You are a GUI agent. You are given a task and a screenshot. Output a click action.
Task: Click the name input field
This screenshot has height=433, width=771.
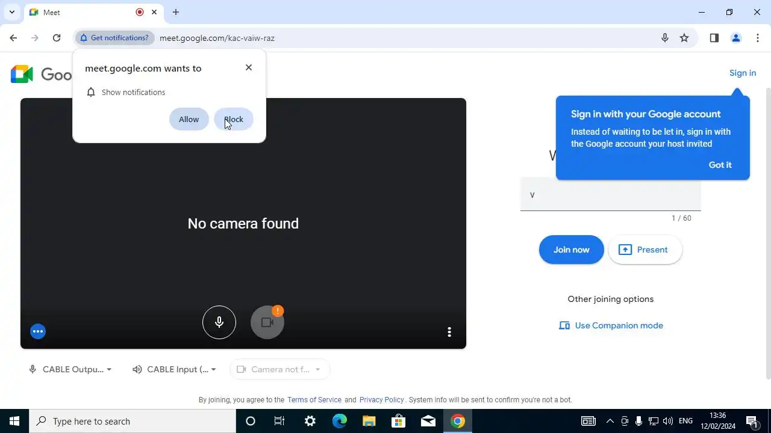coord(611,195)
